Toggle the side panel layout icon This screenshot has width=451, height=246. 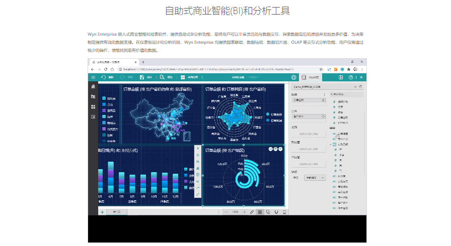click(341, 77)
